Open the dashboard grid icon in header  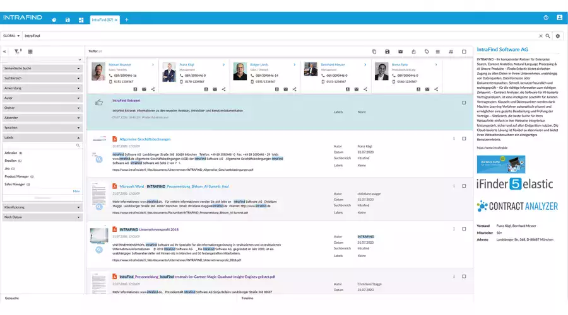81,20
